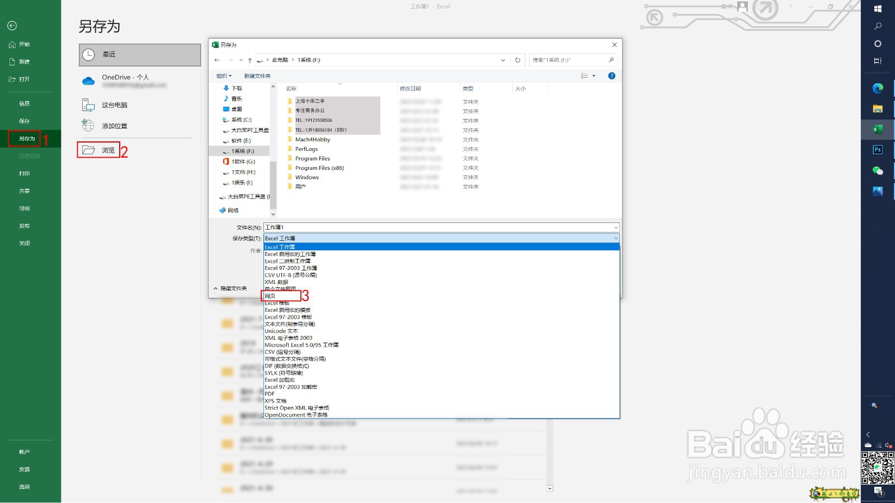The height and width of the screenshot is (503, 895).
Task: Open 信息 (Info) in the sidebar
Action: tap(24, 103)
